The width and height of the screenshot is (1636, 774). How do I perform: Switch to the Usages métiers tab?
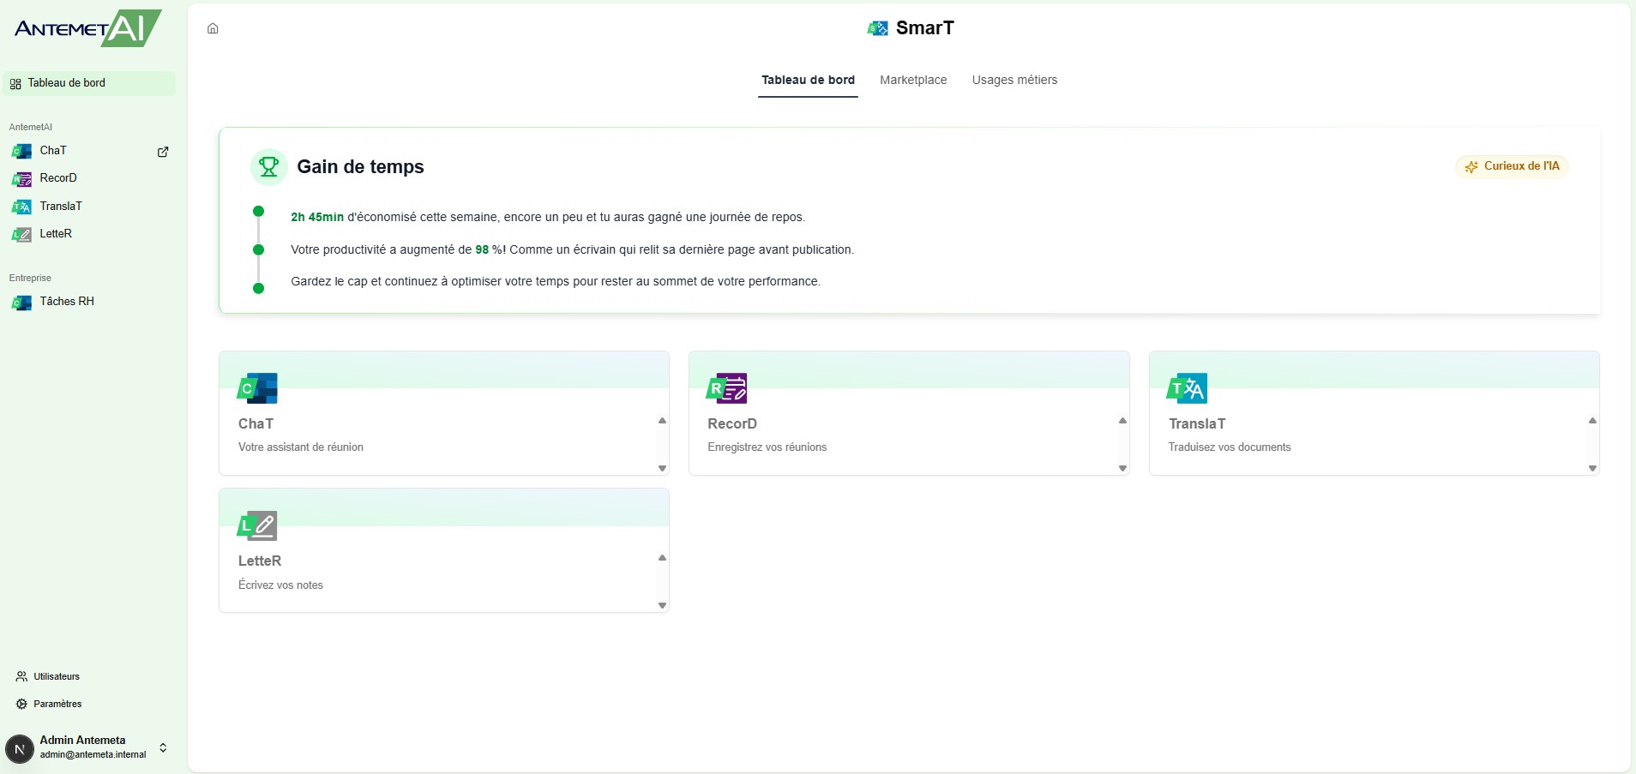[1014, 80]
